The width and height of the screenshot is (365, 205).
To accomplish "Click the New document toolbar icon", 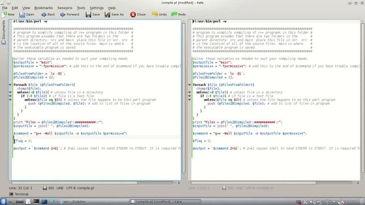I will tap(5, 14).
